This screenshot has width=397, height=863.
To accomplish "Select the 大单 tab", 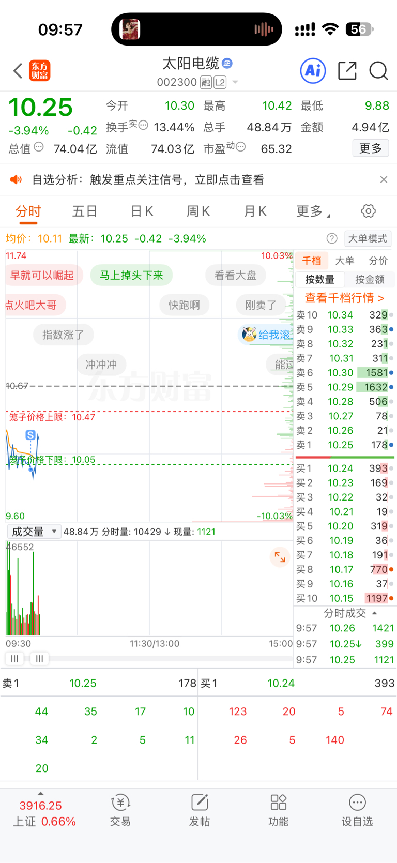I will (344, 261).
